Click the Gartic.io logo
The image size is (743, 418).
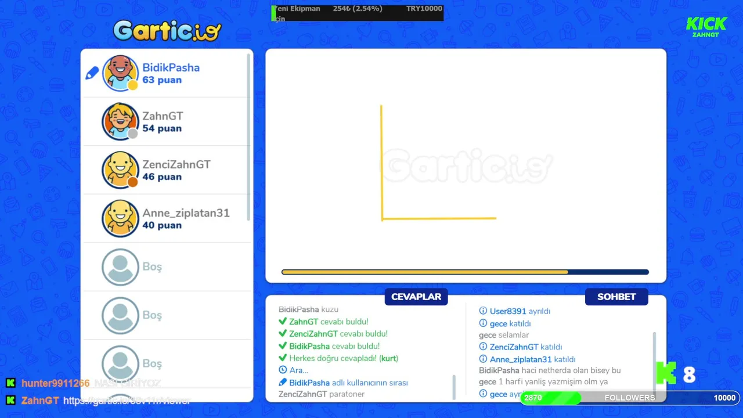[x=167, y=30]
